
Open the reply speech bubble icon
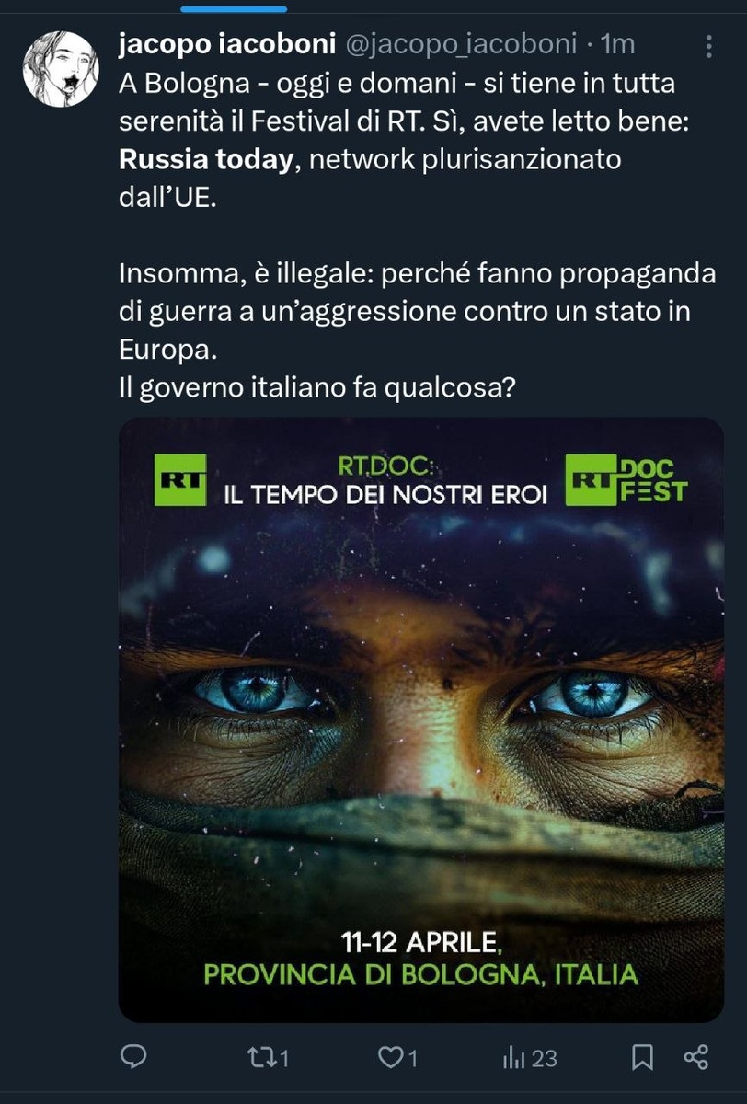(x=134, y=1058)
